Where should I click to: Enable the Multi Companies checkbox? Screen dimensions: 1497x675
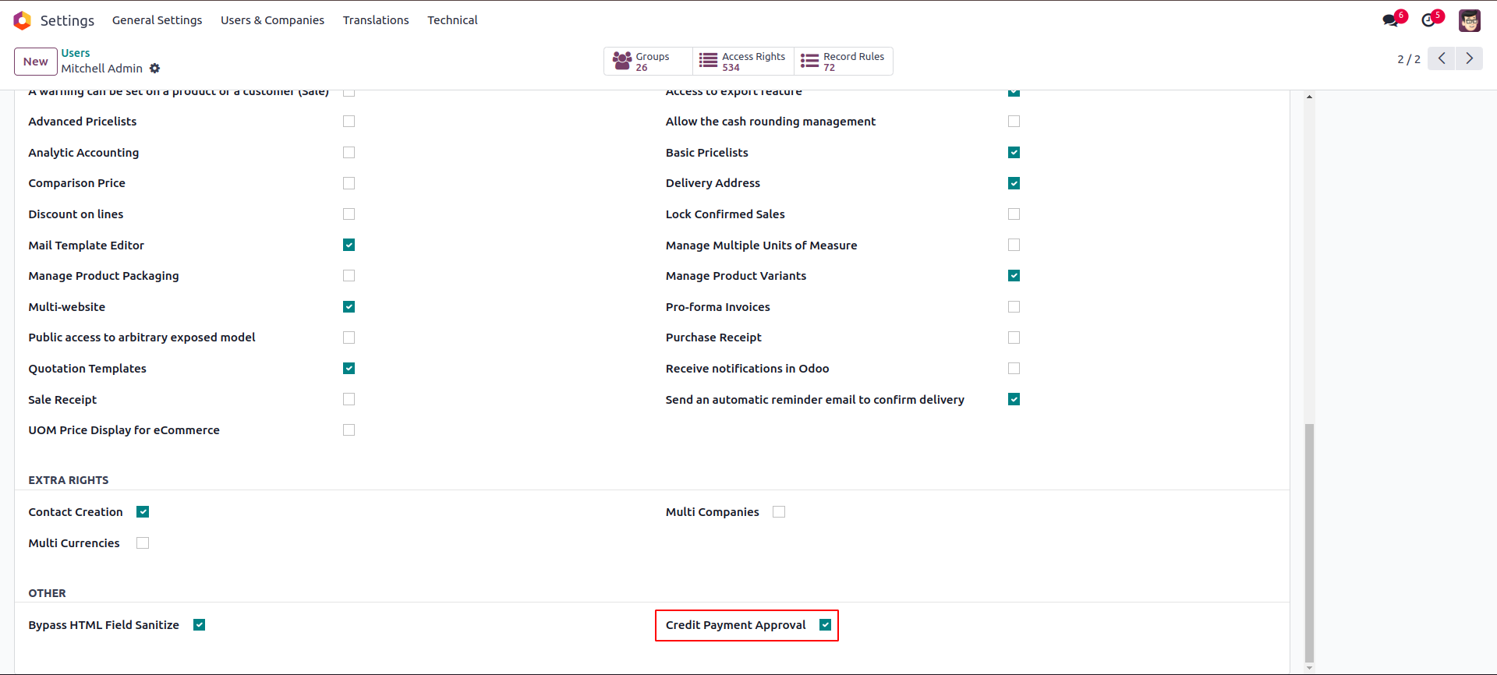point(779,512)
